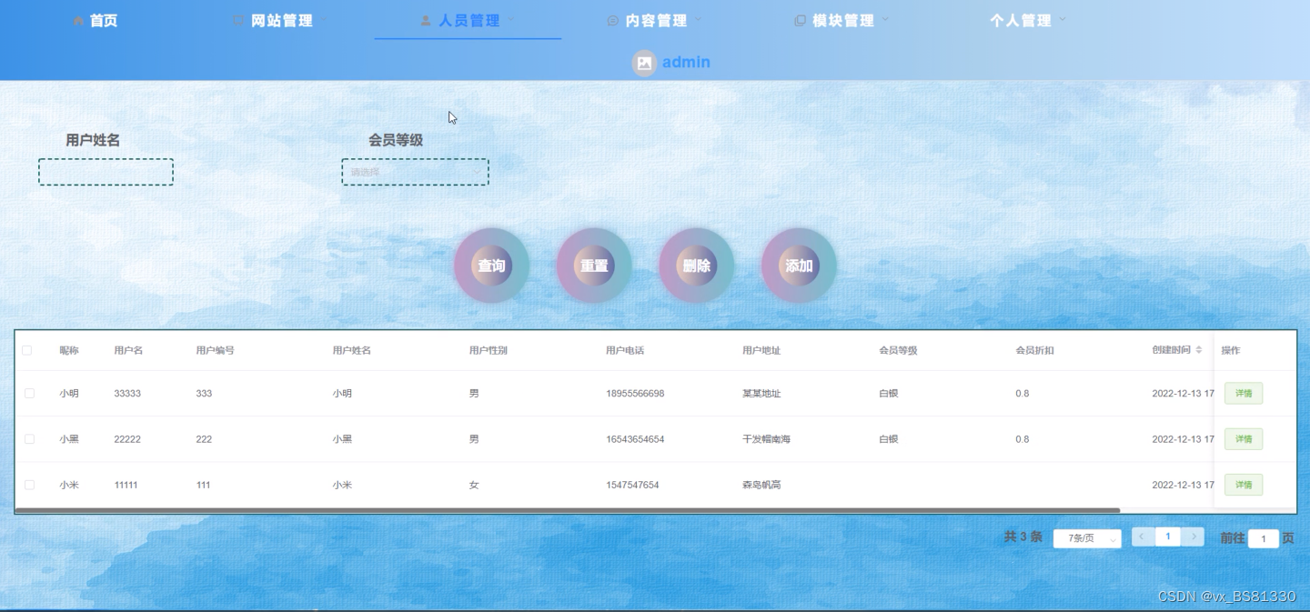
Task: Click the 共 3 条 total count
Action: (x=1023, y=537)
